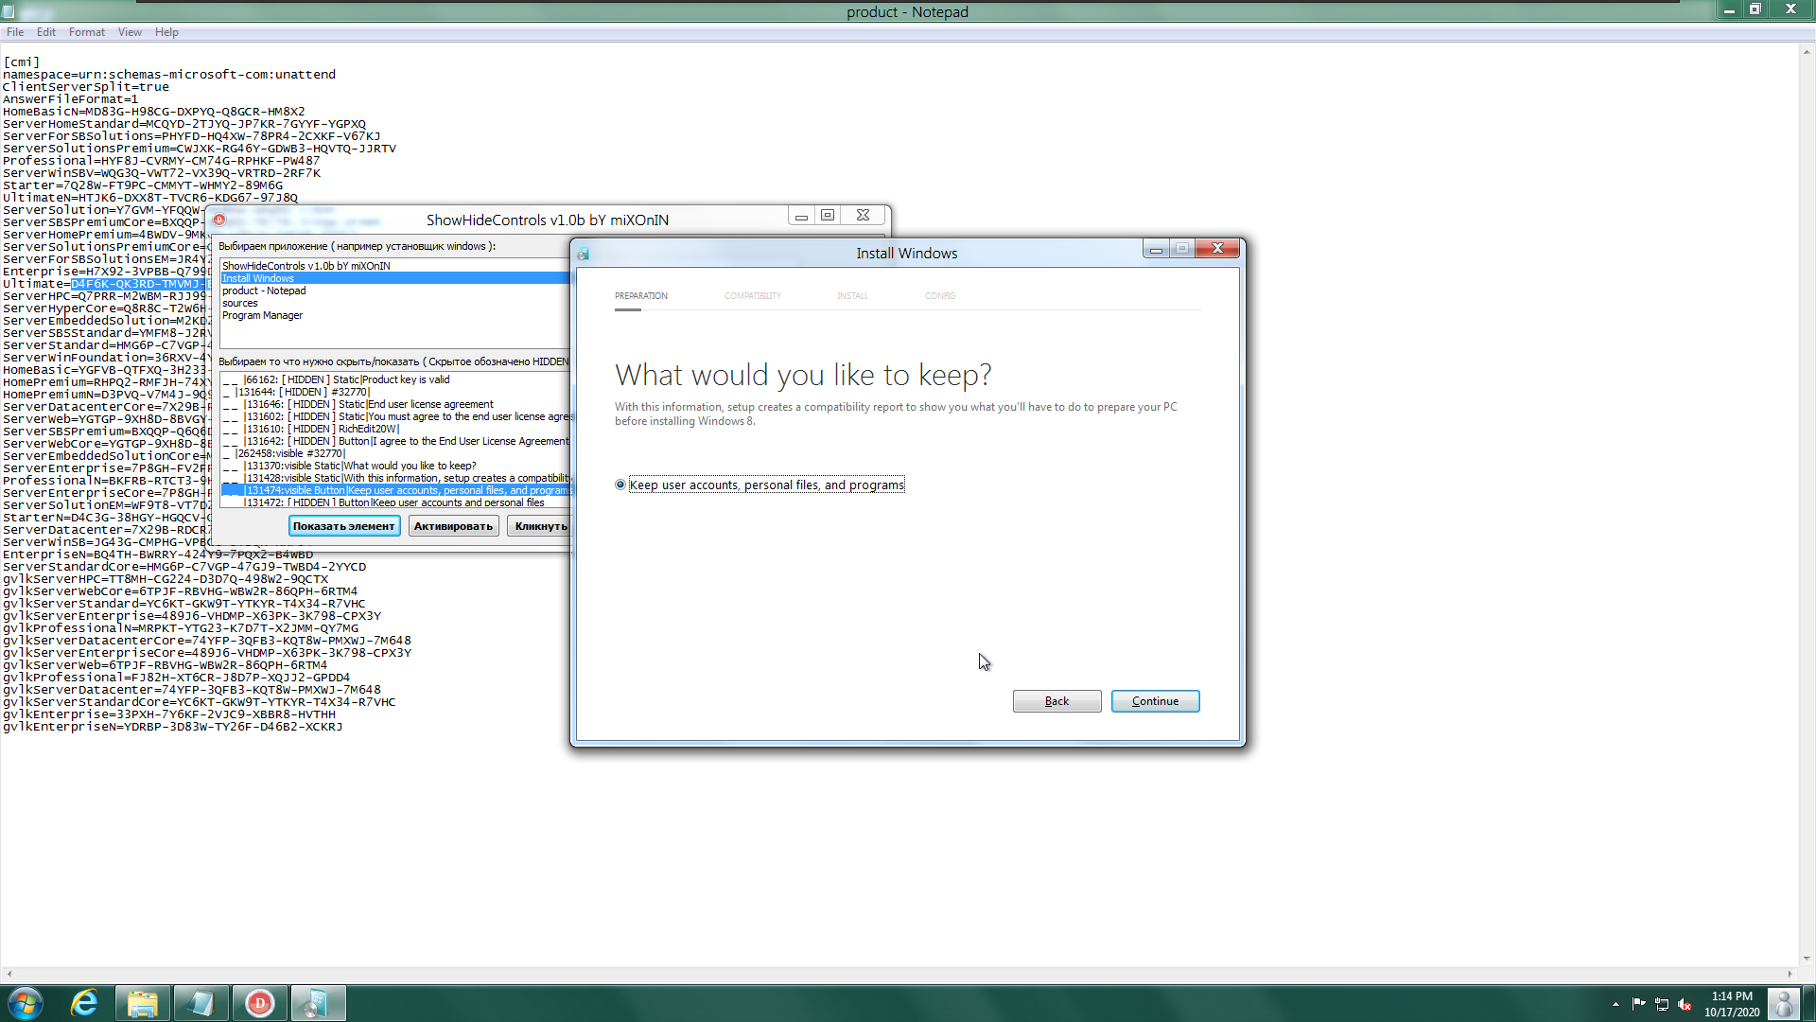
Task: Switch to the Notepad taskbar button
Action: coord(201,1003)
